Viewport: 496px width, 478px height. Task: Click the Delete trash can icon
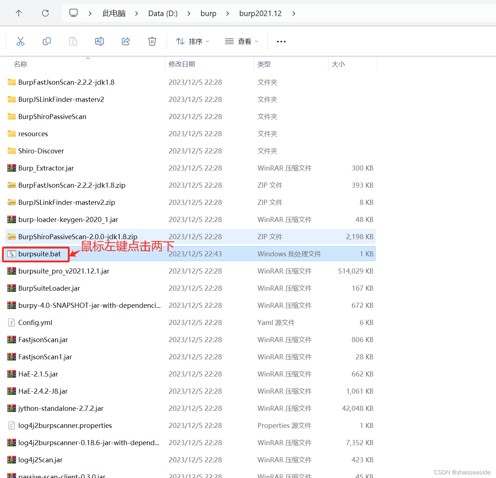(152, 41)
